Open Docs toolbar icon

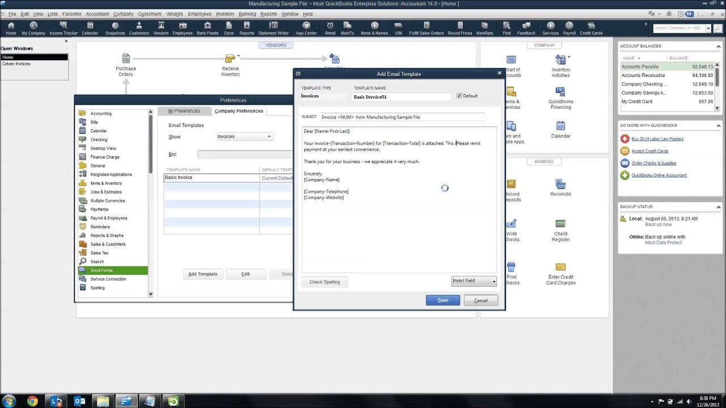[229, 28]
